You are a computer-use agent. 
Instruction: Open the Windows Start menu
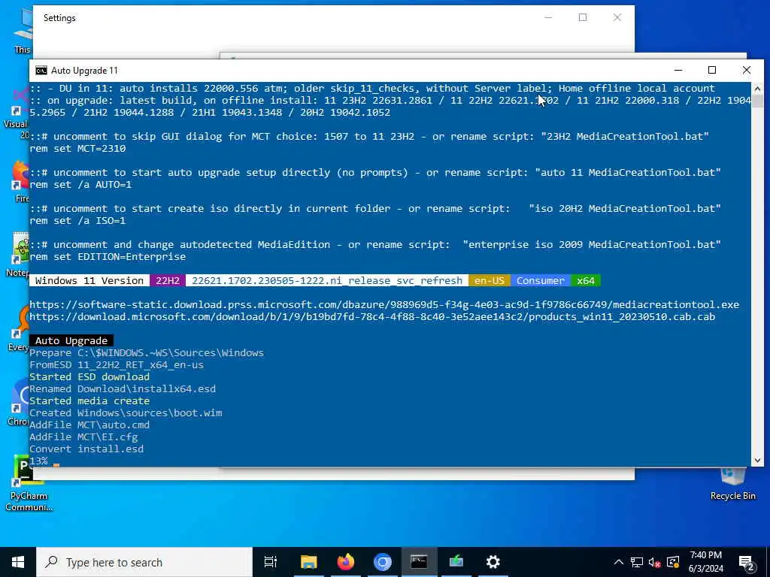18,562
